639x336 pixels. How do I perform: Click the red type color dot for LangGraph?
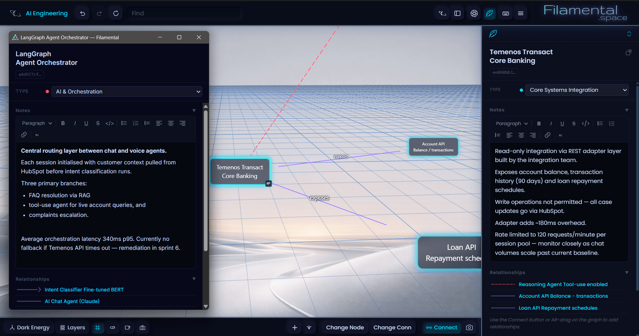[x=47, y=91]
